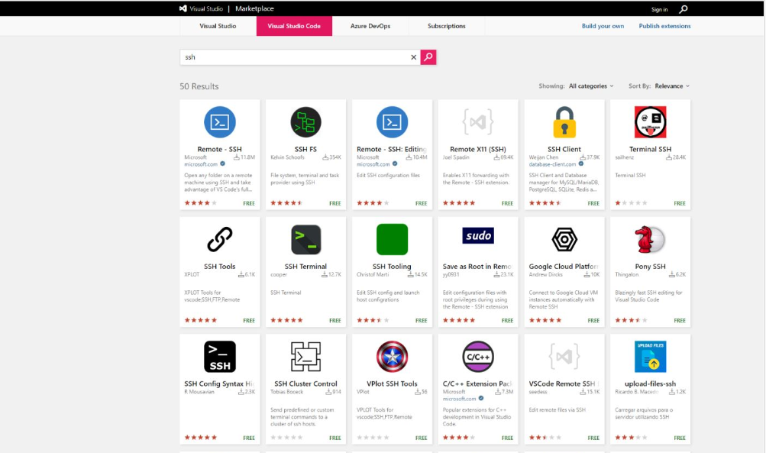The width and height of the screenshot is (766, 453).
Task: Click Joel Spadin publisher name
Action: 456,157
